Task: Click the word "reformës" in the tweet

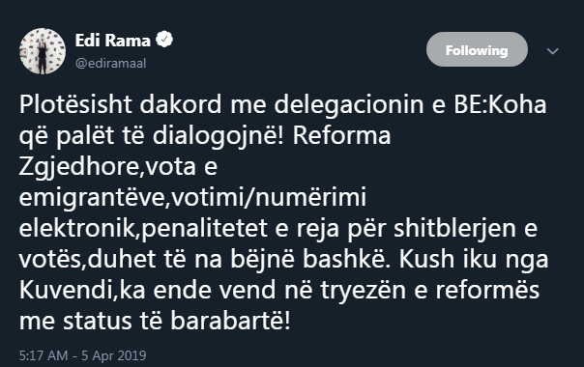Action: coord(487,290)
